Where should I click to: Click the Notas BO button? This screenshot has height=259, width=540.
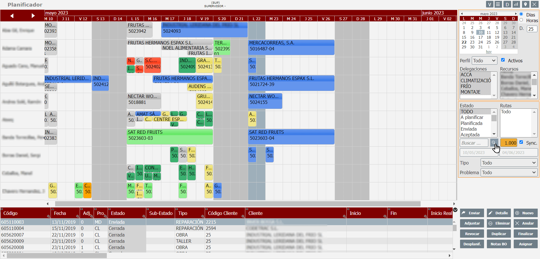coord(499,244)
